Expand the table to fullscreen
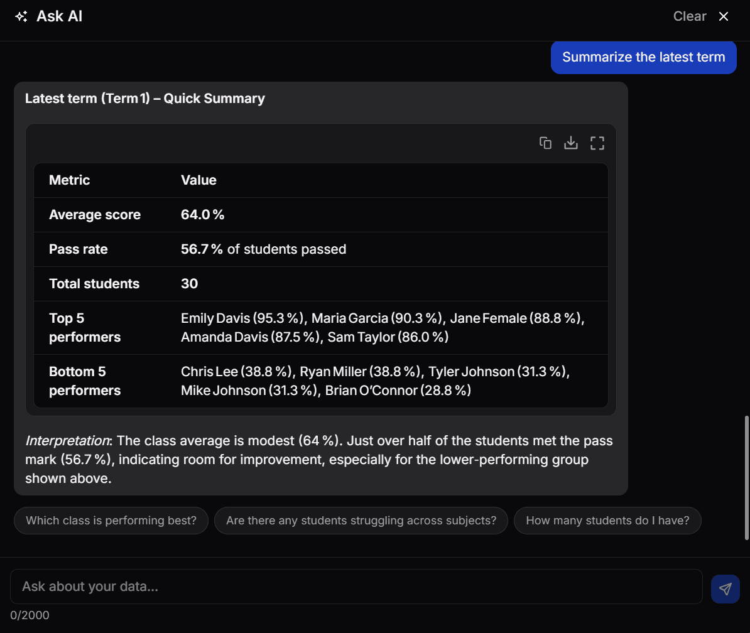 coord(597,143)
